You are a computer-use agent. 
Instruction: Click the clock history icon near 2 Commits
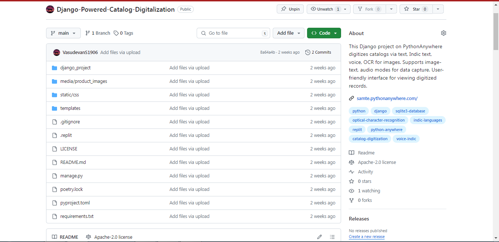[308, 53]
